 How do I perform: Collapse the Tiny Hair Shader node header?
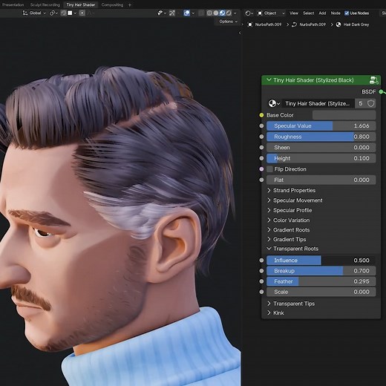269,79
